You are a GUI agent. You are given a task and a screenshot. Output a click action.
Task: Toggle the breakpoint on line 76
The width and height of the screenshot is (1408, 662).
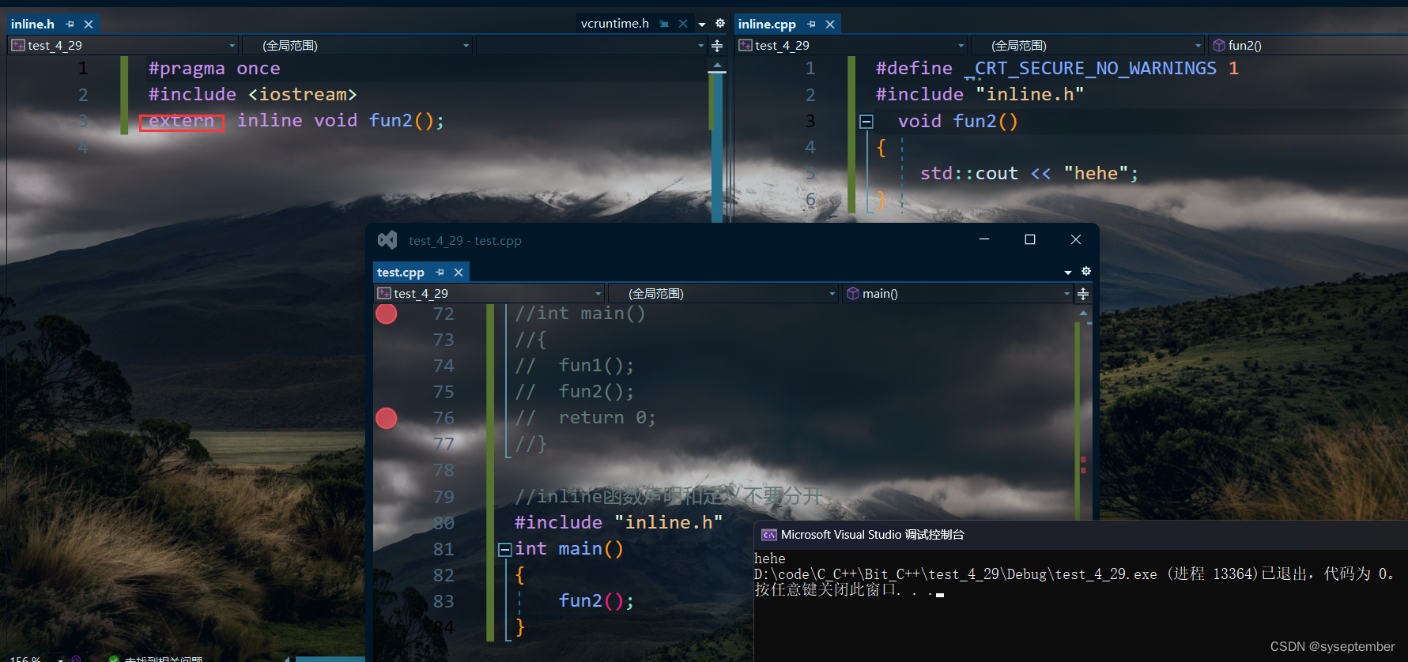387,418
